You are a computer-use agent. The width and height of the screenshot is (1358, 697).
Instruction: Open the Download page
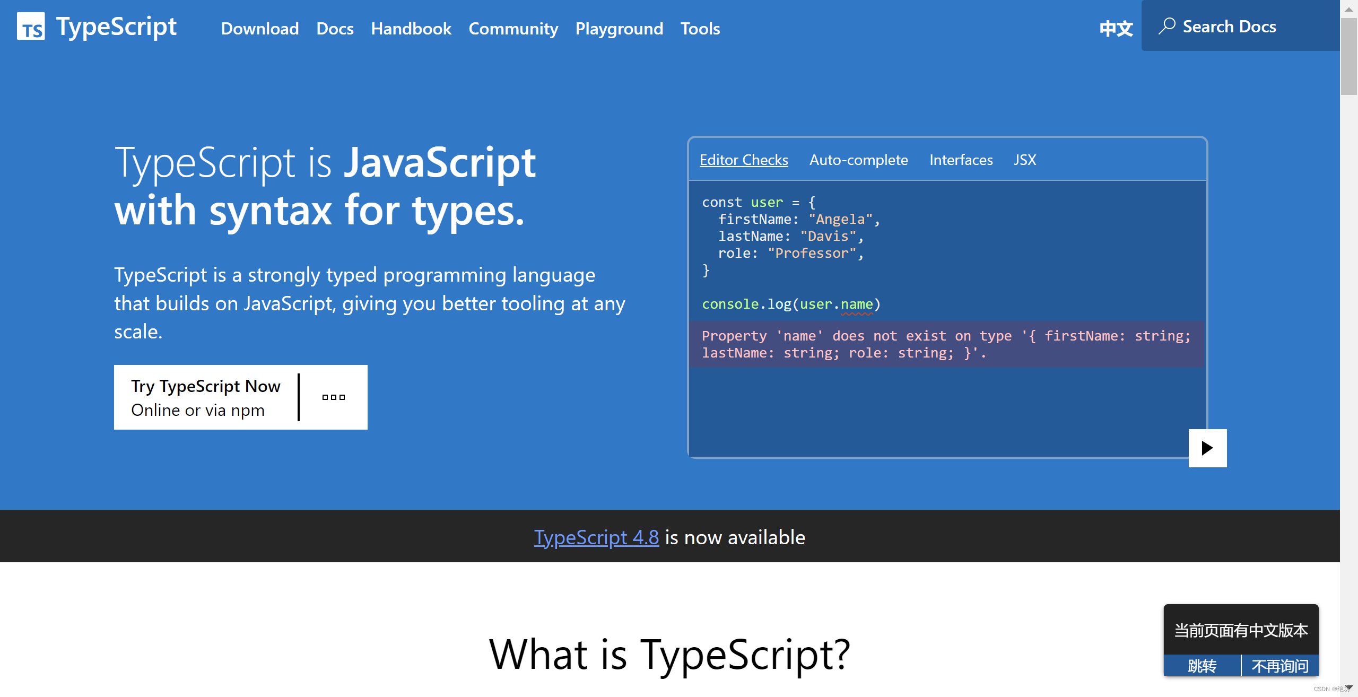(x=259, y=29)
